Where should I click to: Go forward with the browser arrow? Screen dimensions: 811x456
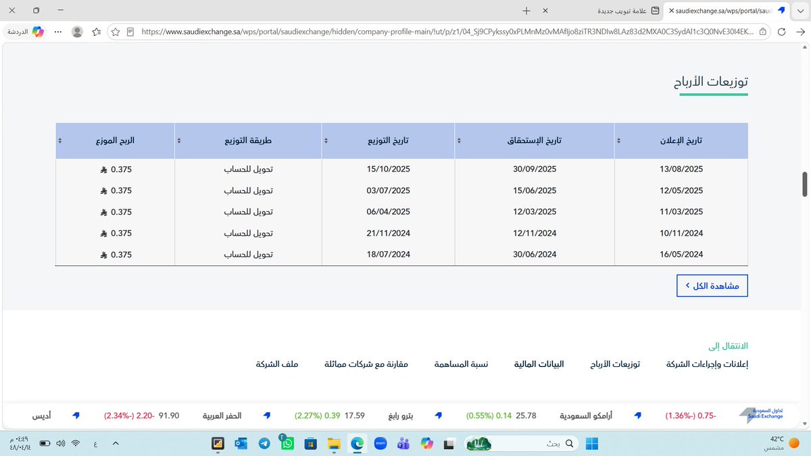coord(800,31)
